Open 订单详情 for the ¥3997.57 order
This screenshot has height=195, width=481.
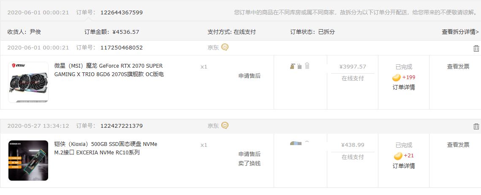[x=404, y=88]
